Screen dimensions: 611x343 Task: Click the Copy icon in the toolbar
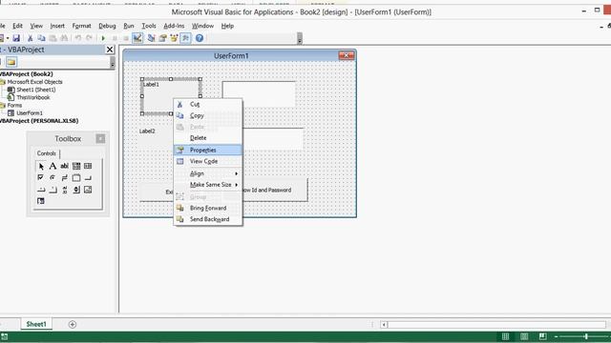(x=41, y=38)
